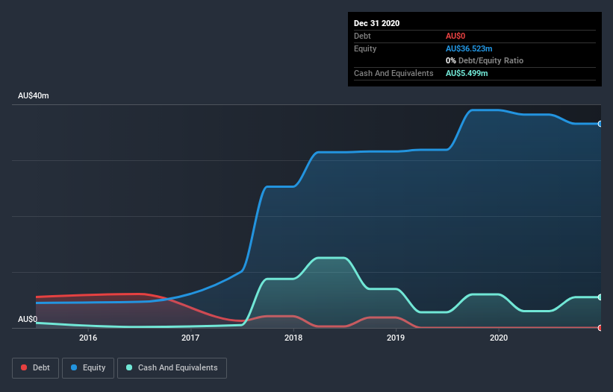Click the Equity row label in tooltip

click(365, 48)
